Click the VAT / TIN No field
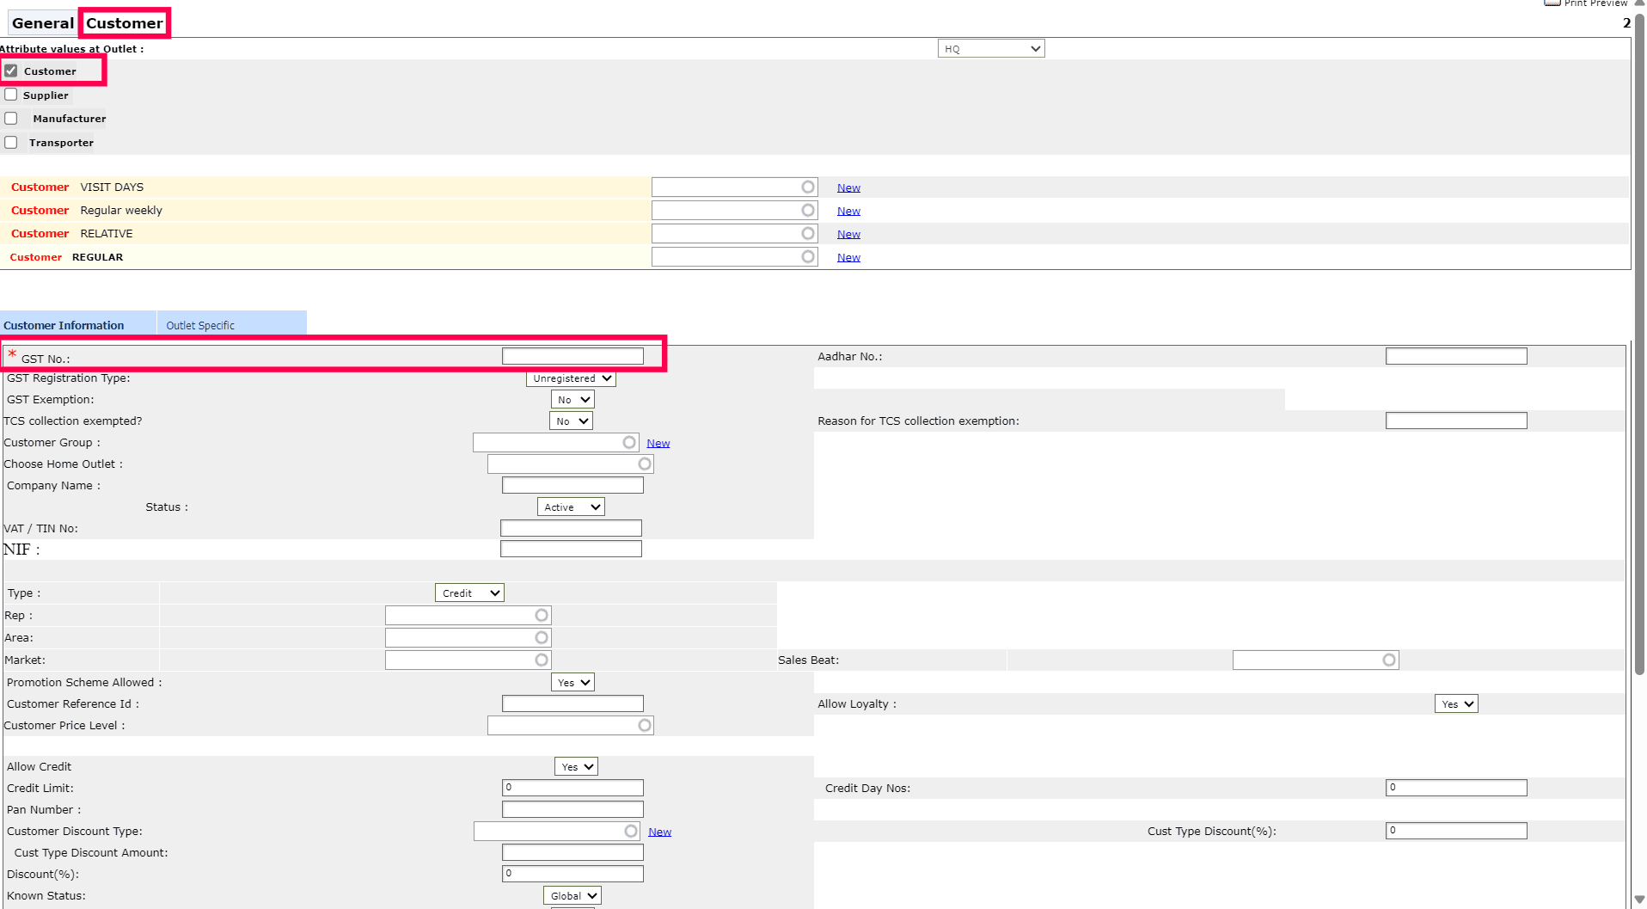The width and height of the screenshot is (1647, 909). [571, 528]
